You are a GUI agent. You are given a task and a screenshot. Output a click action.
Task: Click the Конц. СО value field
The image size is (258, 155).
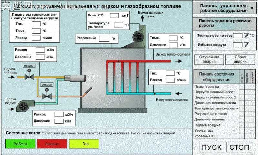click(114, 15)
